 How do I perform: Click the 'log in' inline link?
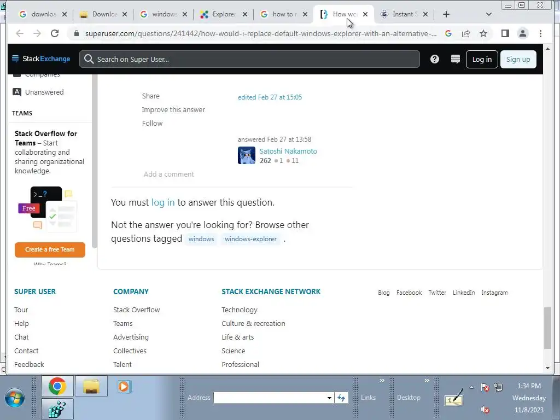(x=163, y=202)
